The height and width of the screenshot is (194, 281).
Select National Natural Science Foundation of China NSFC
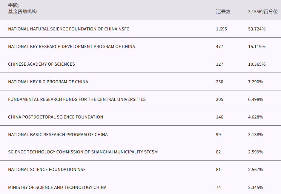[x=69, y=29]
